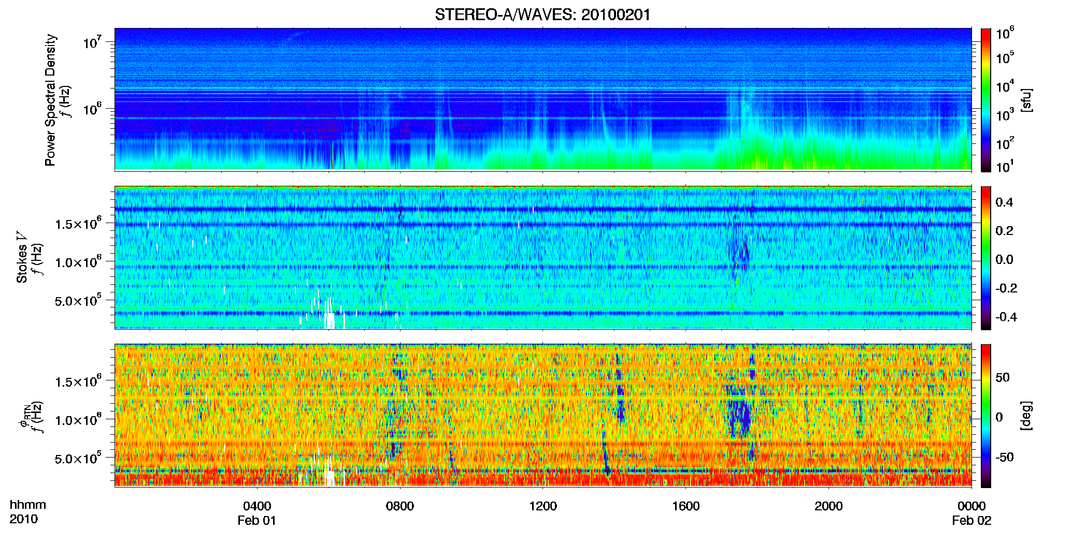Click the '0800' time tick label
This screenshot has width=1086, height=559.
[400, 506]
